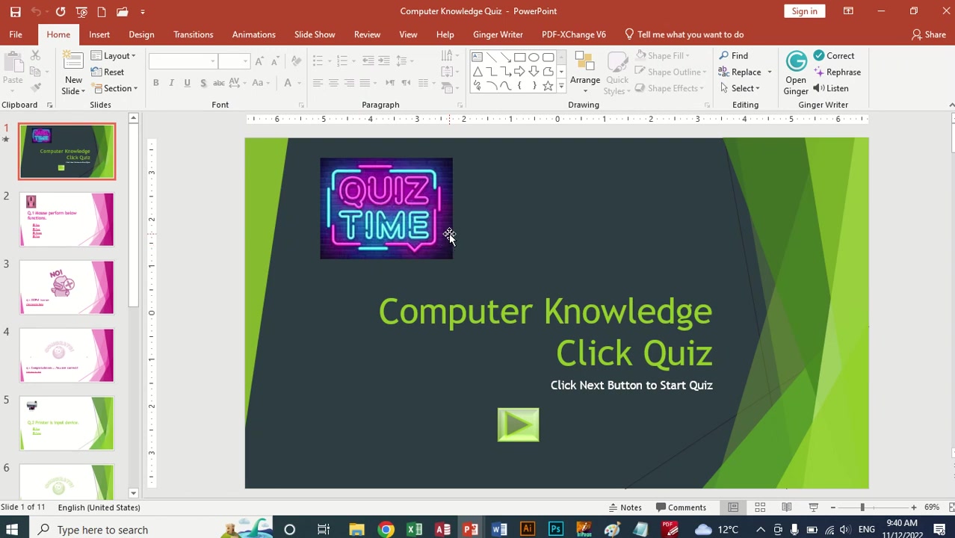Click the Reset slide button
This screenshot has height=538, width=955.
point(108,72)
